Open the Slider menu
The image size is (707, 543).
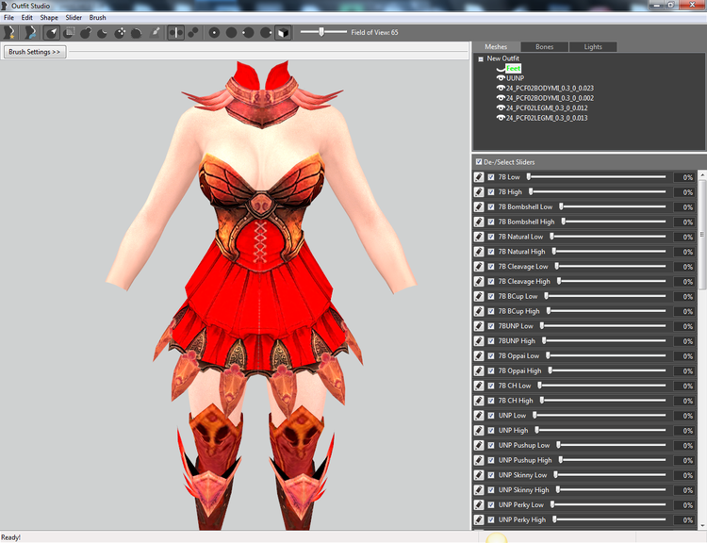[74, 18]
